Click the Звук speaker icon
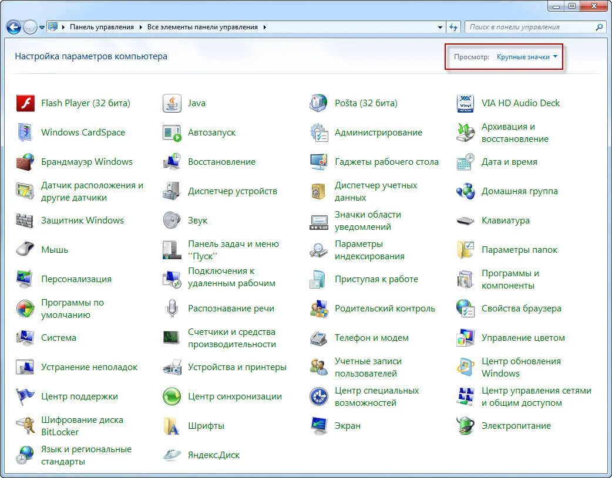 coord(172,221)
